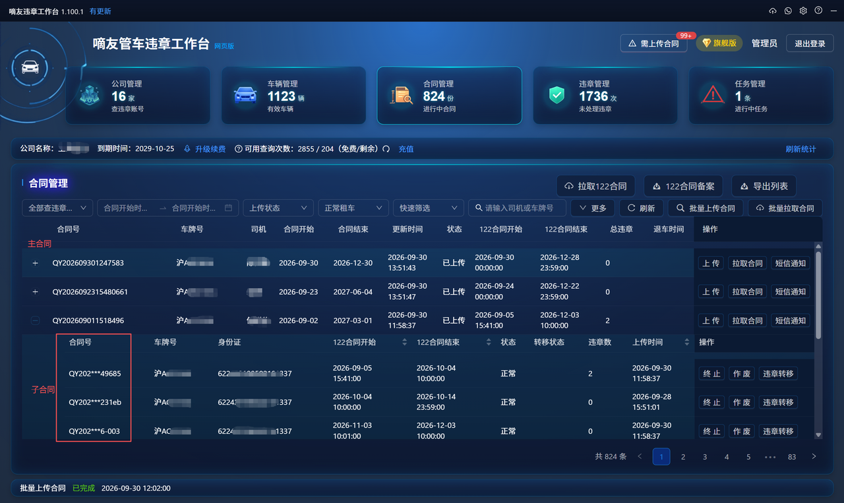Click 122合同备案 button
Viewport: 844px width, 503px height.
(684, 186)
